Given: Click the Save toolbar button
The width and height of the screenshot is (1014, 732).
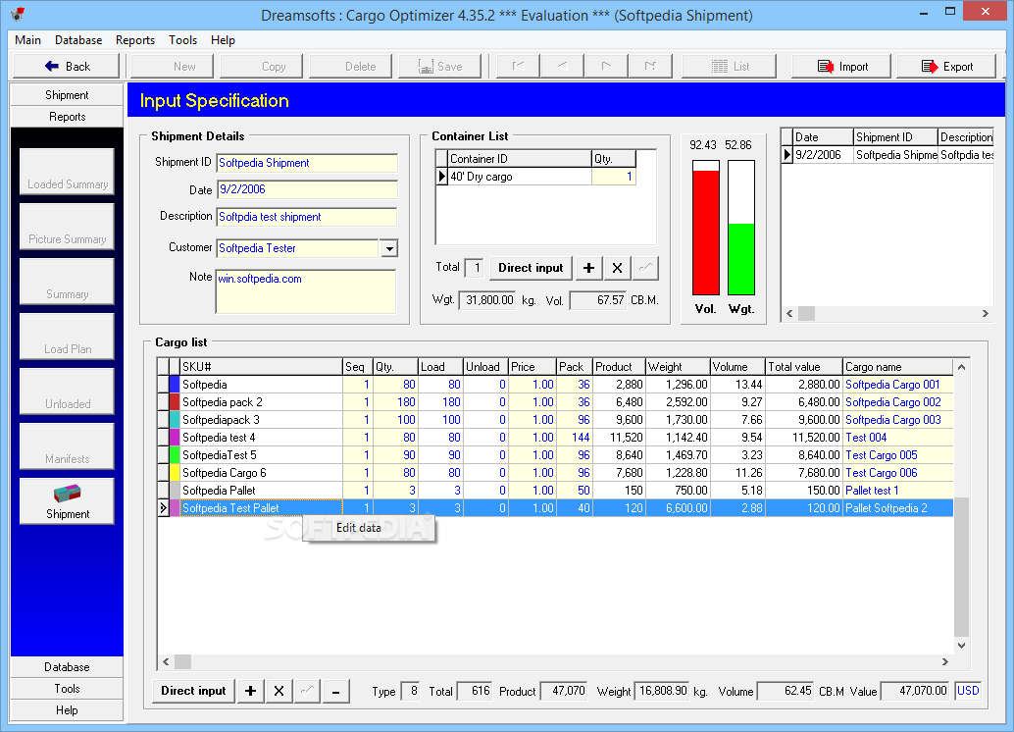Looking at the screenshot, I should tap(439, 66).
